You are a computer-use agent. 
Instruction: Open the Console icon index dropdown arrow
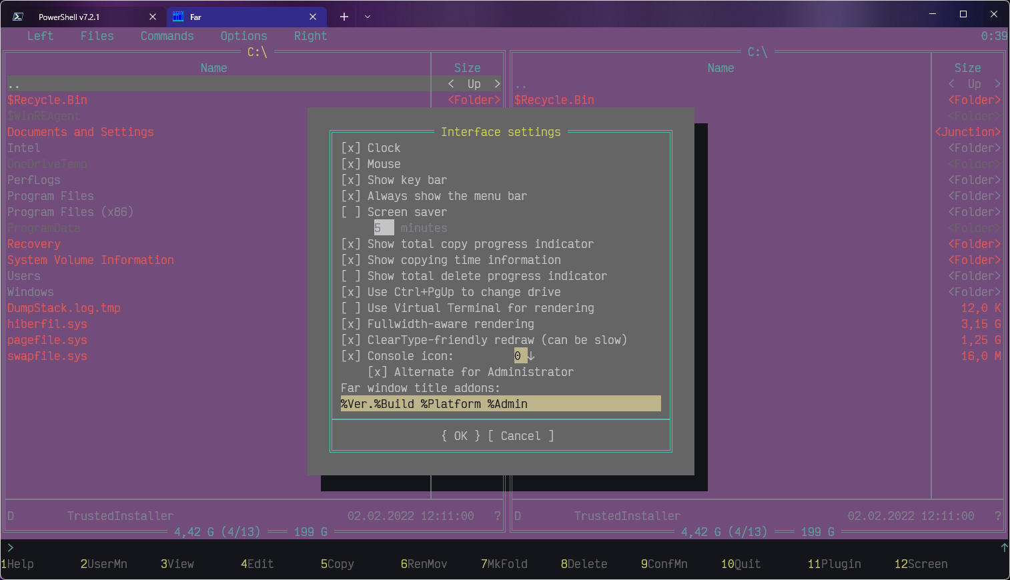coord(531,356)
